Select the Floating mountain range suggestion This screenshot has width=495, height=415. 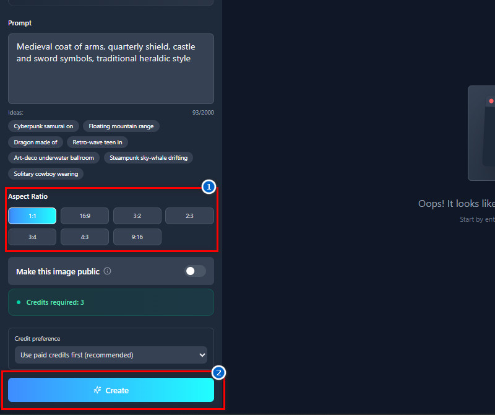click(121, 126)
